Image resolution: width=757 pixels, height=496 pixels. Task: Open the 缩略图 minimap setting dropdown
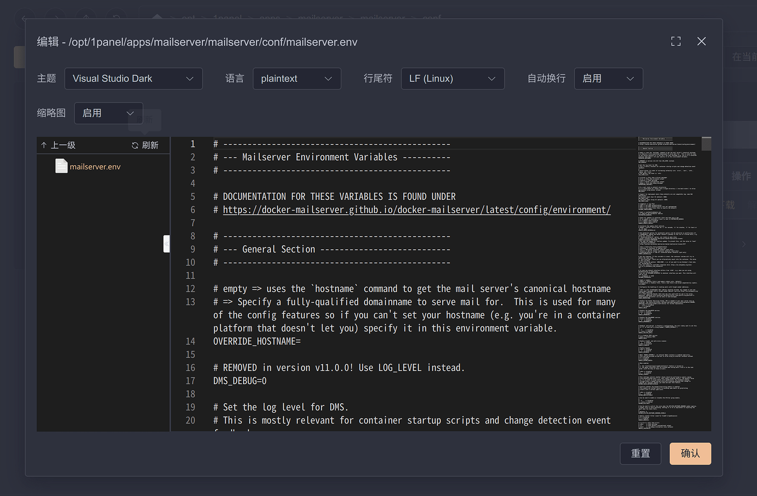click(108, 113)
